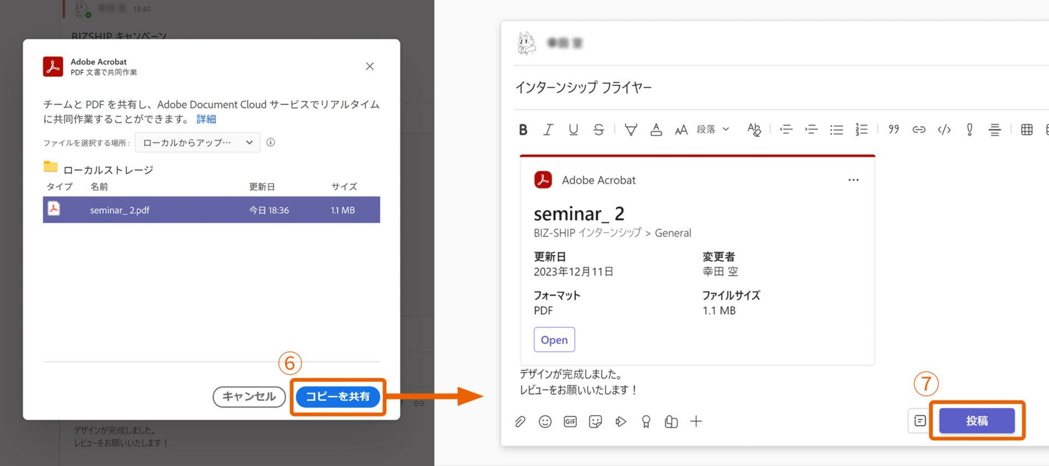Open the font size tool
Screen dimensions: 1049x466
coord(681,130)
